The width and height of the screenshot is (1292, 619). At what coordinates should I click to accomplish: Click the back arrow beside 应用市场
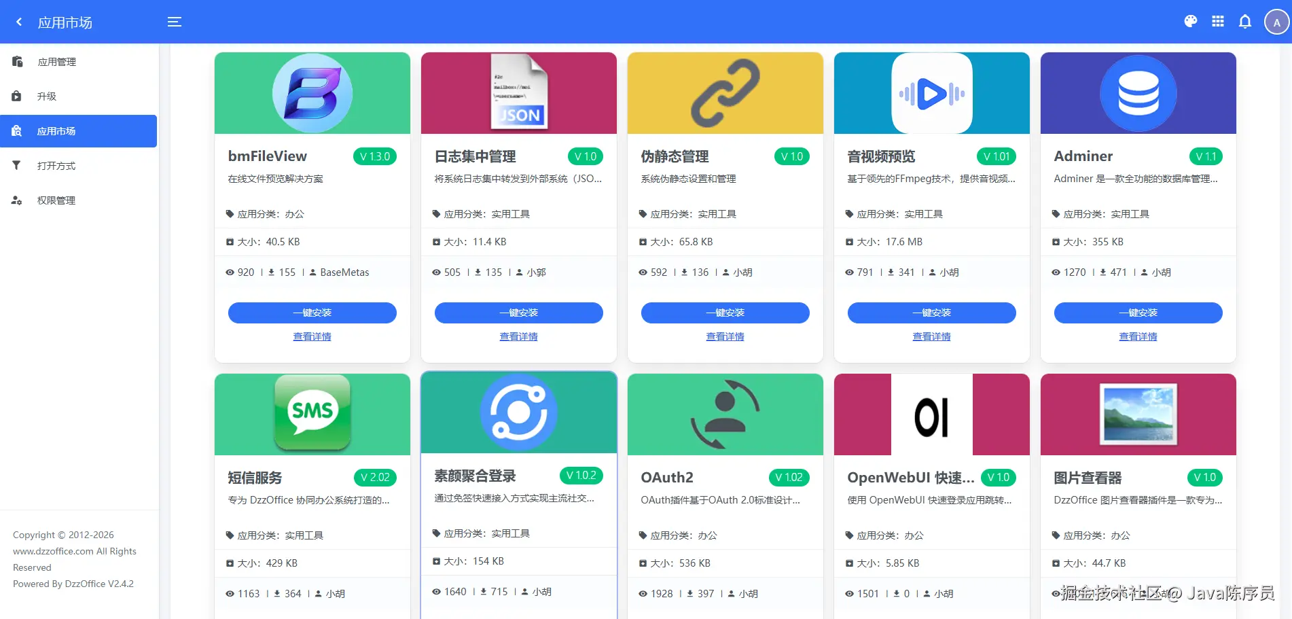pyautogui.click(x=19, y=22)
